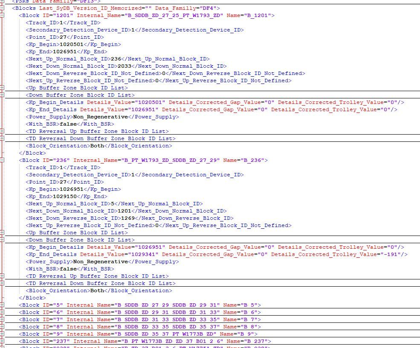420x348 pixels.
Task: Click Kp_End_Details Details_Value="1026951"
Action: coord(119,109)
